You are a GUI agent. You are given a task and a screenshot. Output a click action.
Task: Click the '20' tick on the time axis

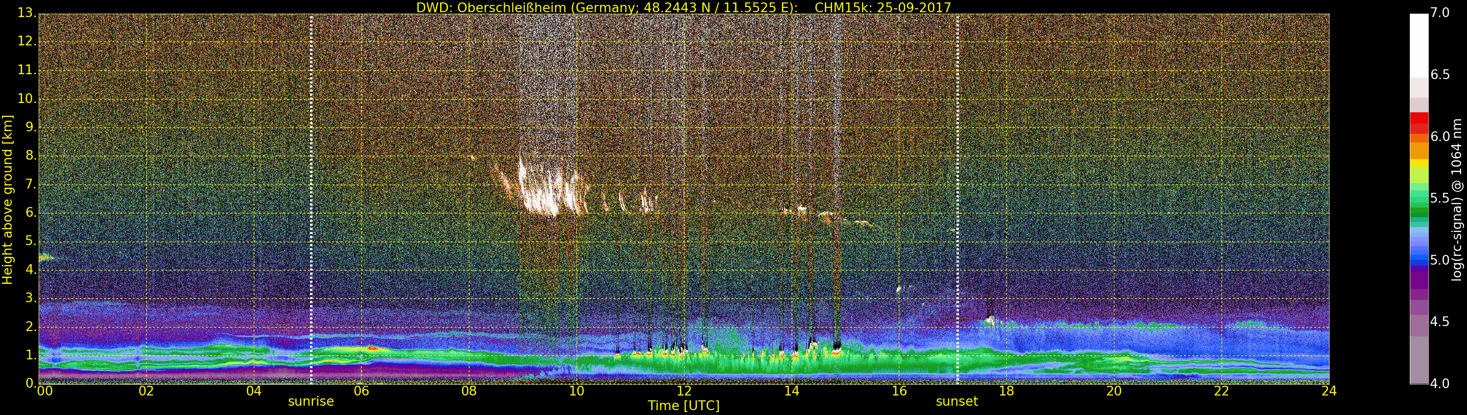(1114, 391)
